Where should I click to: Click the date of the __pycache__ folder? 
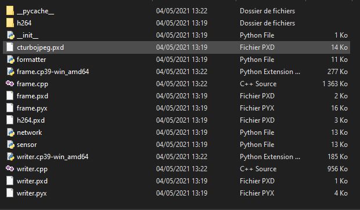tap(182, 11)
